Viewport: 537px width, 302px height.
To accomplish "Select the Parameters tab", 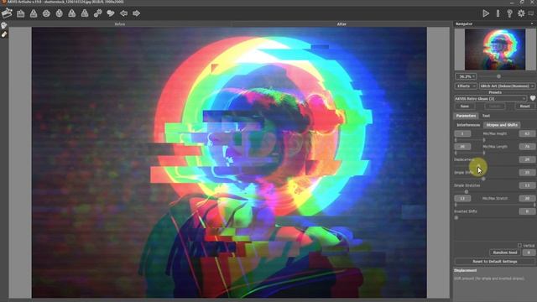I will pos(466,116).
